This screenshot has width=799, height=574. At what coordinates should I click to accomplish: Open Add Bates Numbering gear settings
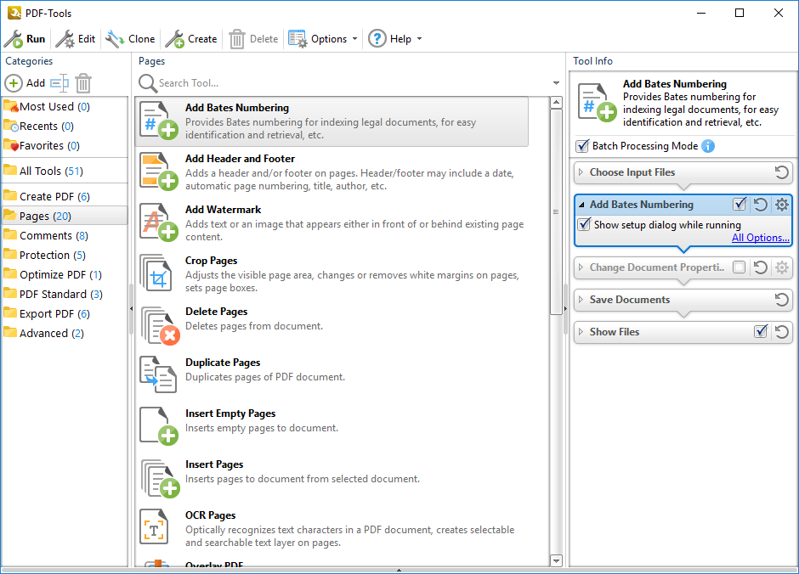pos(781,205)
